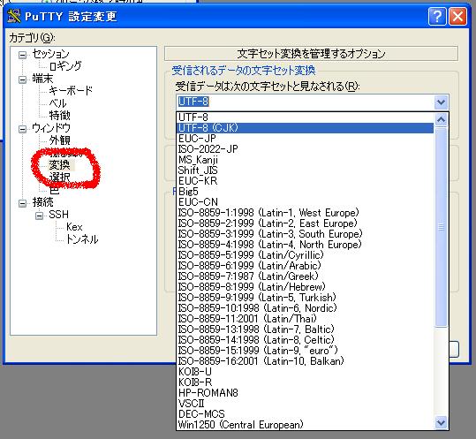The image size is (476, 439).
Task: Choose Shift_JIS from the list
Action: click(x=305, y=170)
